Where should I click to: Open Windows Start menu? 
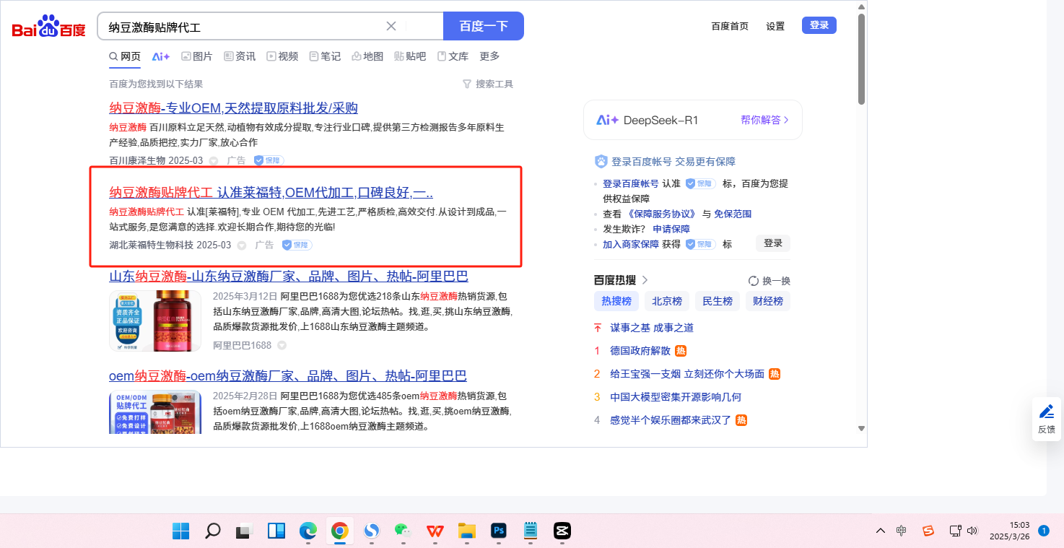(x=180, y=531)
